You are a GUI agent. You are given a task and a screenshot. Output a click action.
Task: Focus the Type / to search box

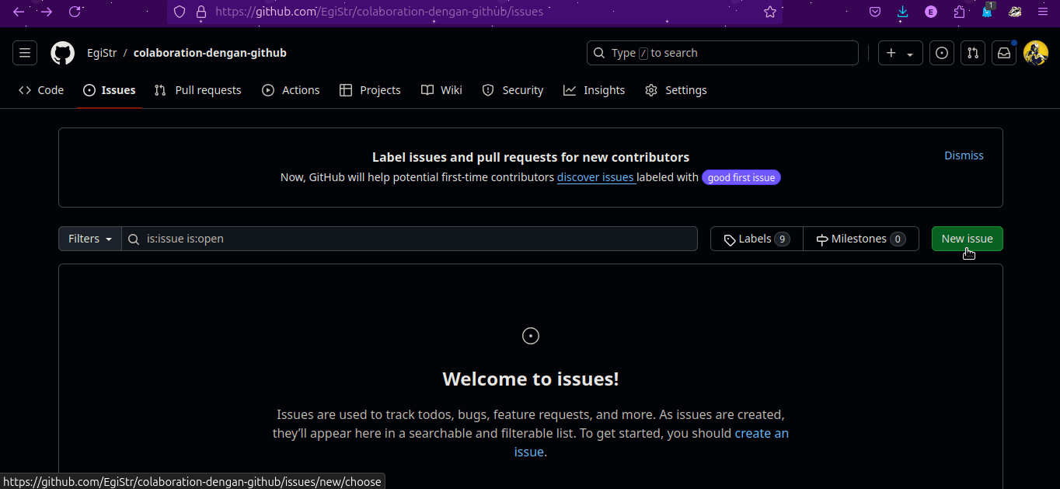pyautogui.click(x=723, y=53)
